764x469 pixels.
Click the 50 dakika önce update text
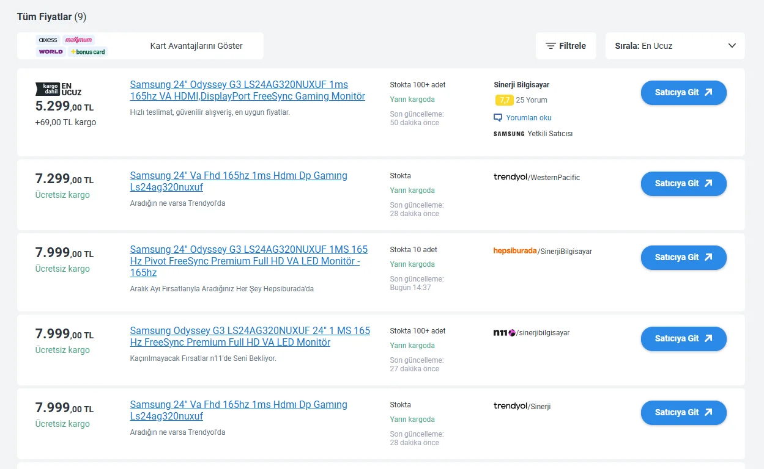point(415,123)
